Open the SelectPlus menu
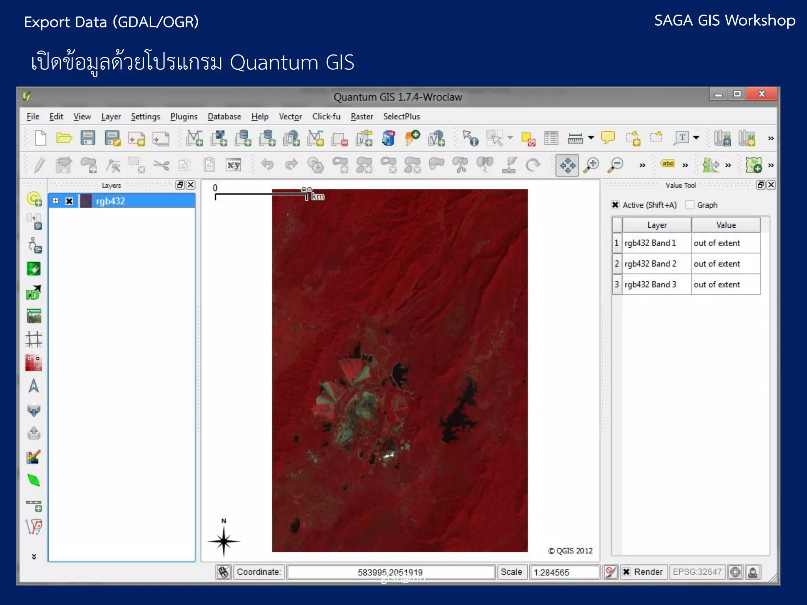Image resolution: width=807 pixels, height=605 pixels. 402,117
